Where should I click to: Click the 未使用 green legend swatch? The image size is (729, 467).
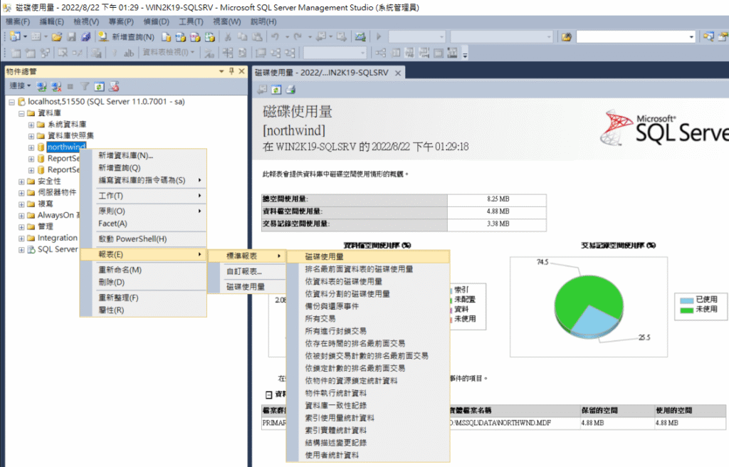(x=687, y=310)
